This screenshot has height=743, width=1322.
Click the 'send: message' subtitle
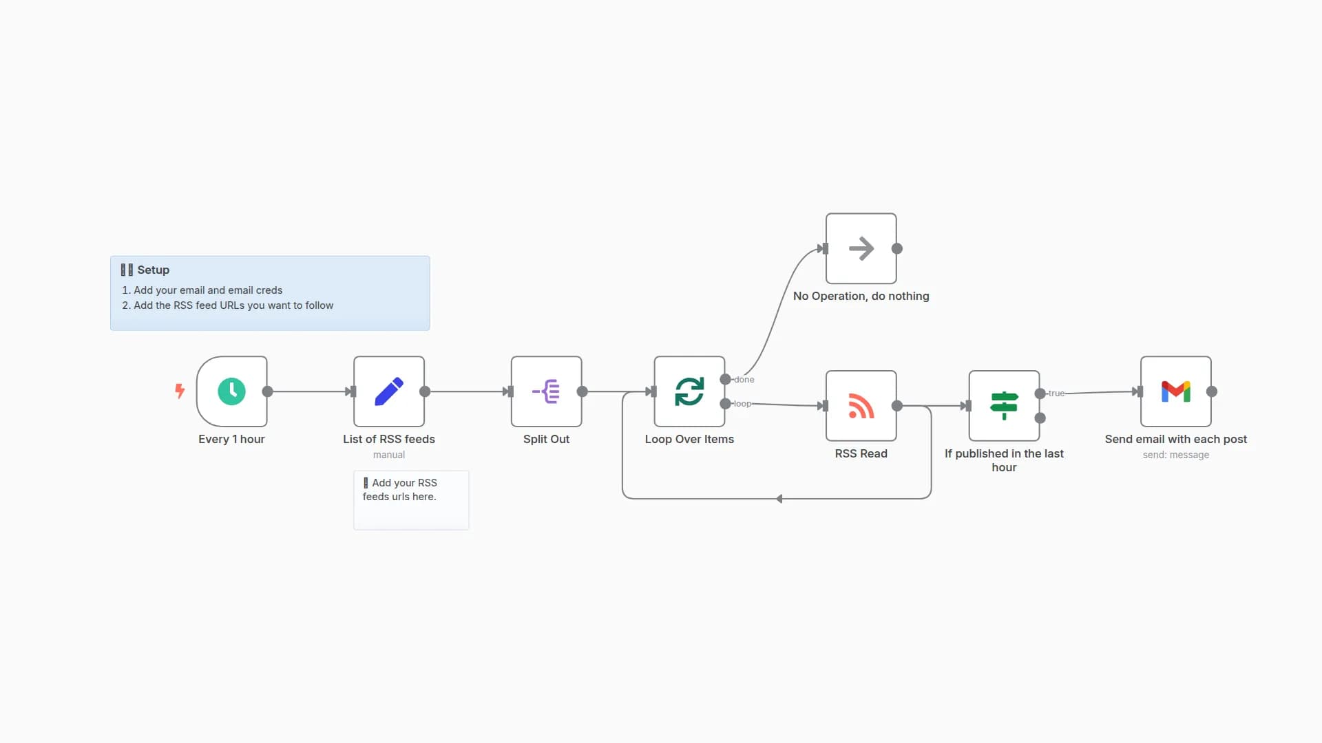coord(1176,455)
